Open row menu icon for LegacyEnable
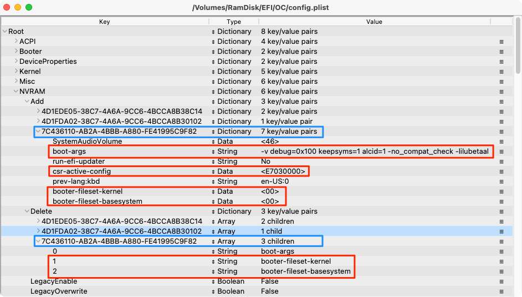Viewport: 522px width, 297px height. tap(501, 281)
